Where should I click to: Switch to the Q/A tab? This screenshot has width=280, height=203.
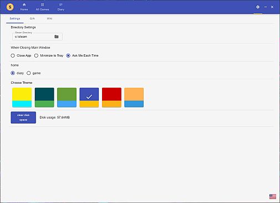coord(32,18)
